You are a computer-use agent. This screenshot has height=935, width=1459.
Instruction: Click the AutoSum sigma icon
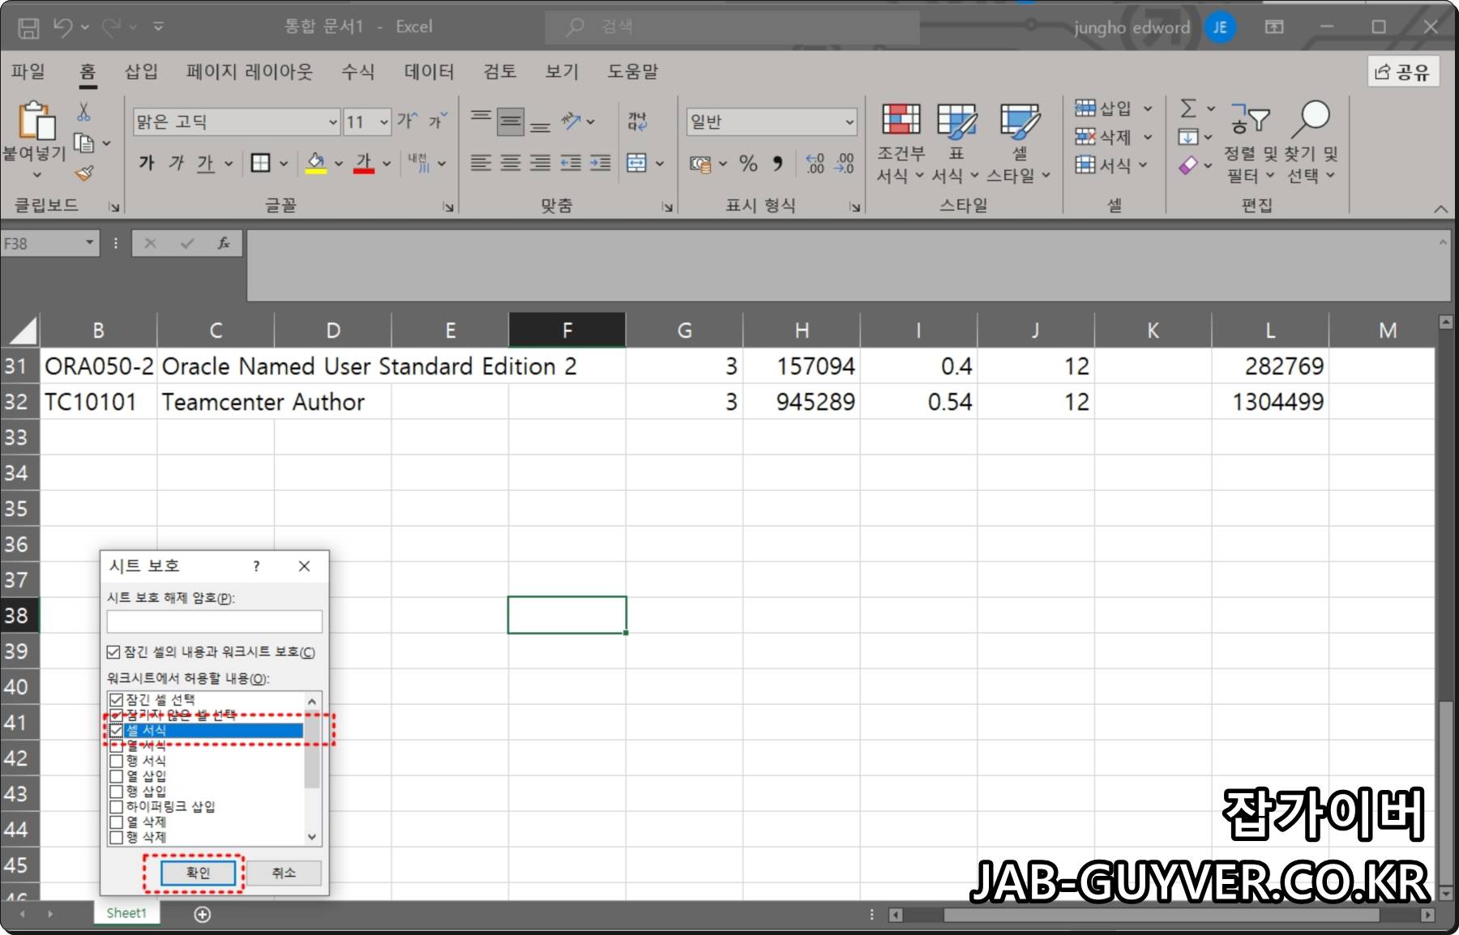pyautogui.click(x=1188, y=109)
